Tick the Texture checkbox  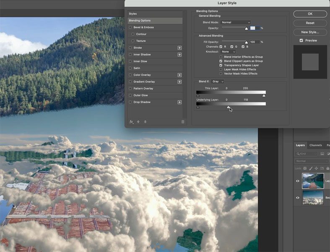pyautogui.click(x=133, y=41)
